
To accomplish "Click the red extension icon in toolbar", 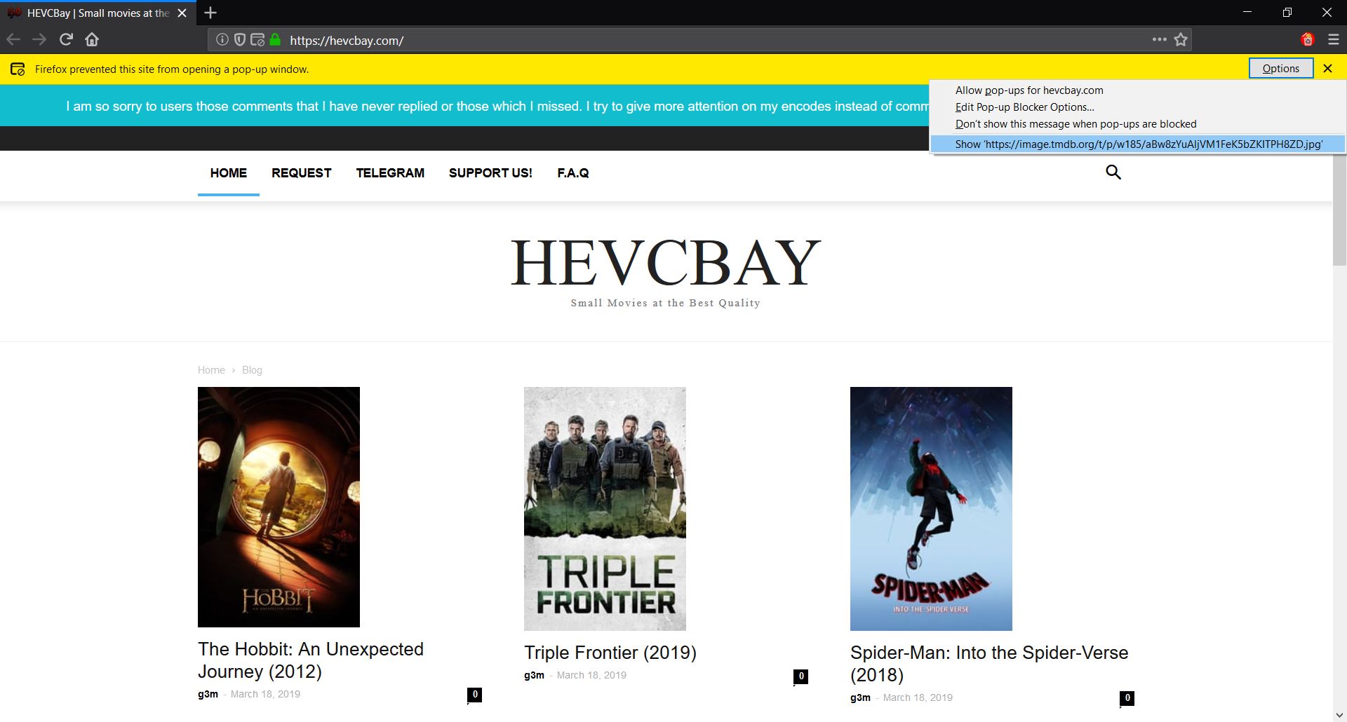I will tap(1307, 40).
